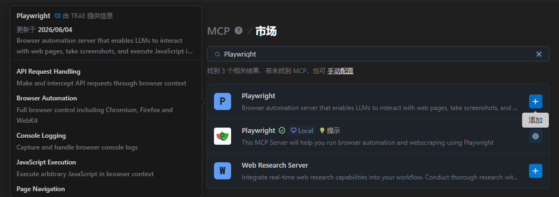
Task: Click Console Logging feature heading
Action: coord(41,136)
